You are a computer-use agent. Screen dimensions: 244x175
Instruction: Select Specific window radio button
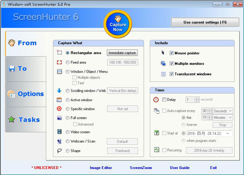pos(68,109)
